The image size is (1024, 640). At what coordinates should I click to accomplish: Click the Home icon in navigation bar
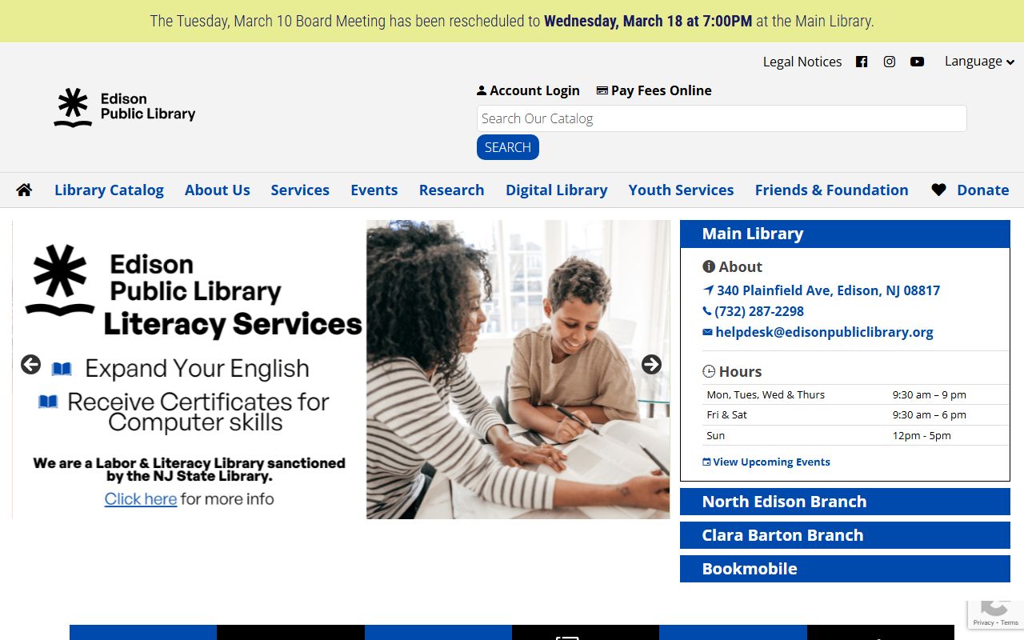24,190
